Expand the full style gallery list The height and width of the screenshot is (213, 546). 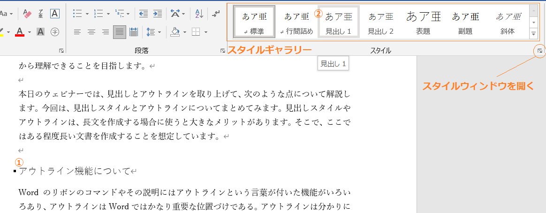pos(533,33)
